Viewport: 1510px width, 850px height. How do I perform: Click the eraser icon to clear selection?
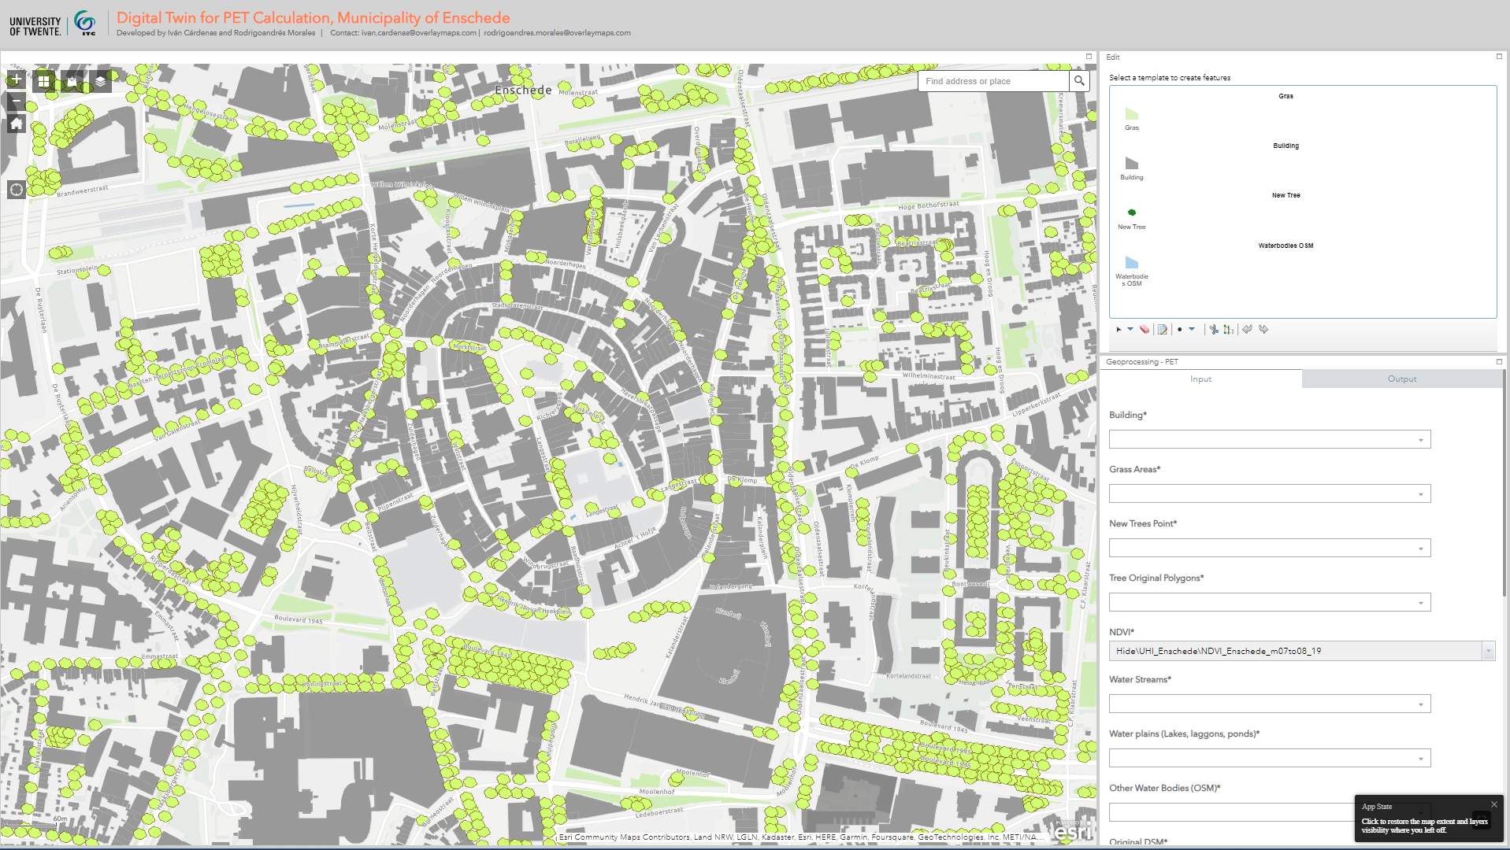pos(1143,329)
